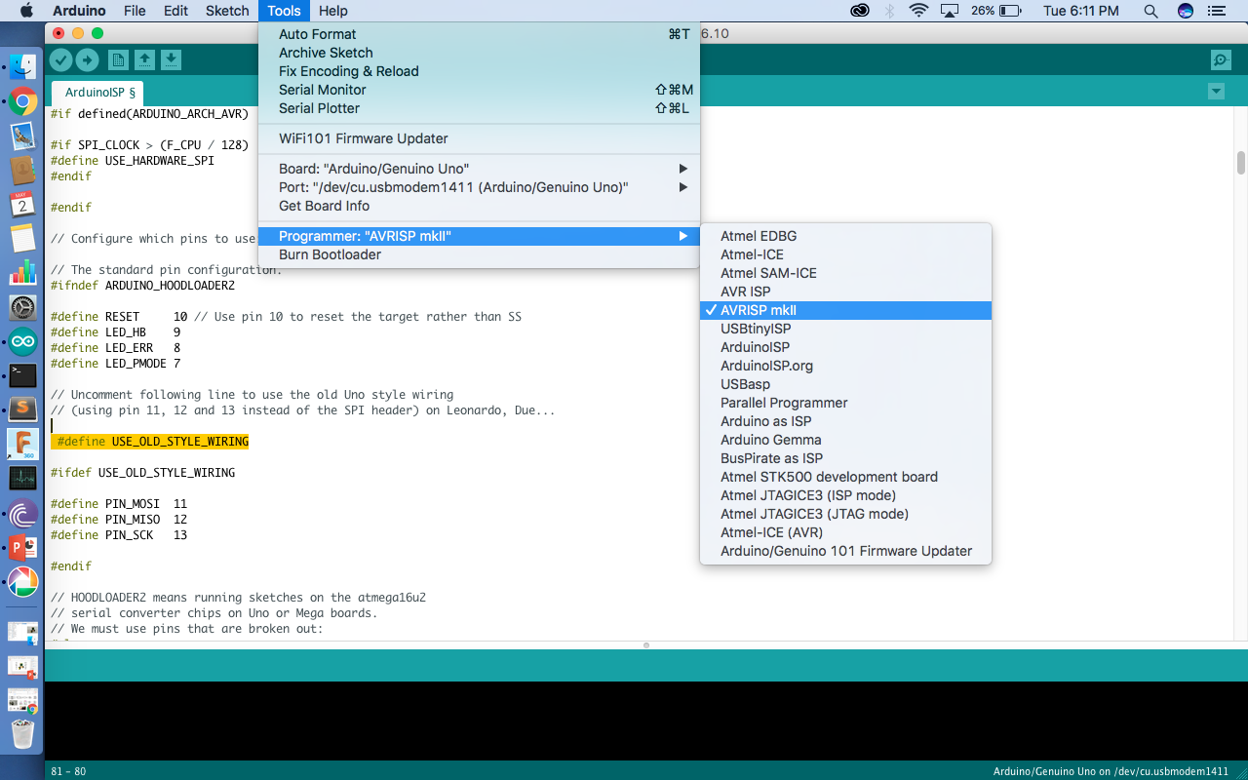Open the Arduino application menu
This screenshot has width=1248, height=780.
point(79,11)
